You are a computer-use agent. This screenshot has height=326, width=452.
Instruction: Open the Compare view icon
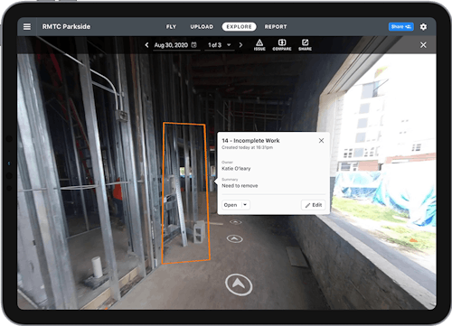[x=282, y=45]
